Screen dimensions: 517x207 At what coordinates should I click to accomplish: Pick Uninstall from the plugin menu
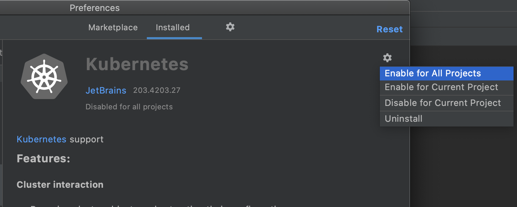click(x=447, y=119)
